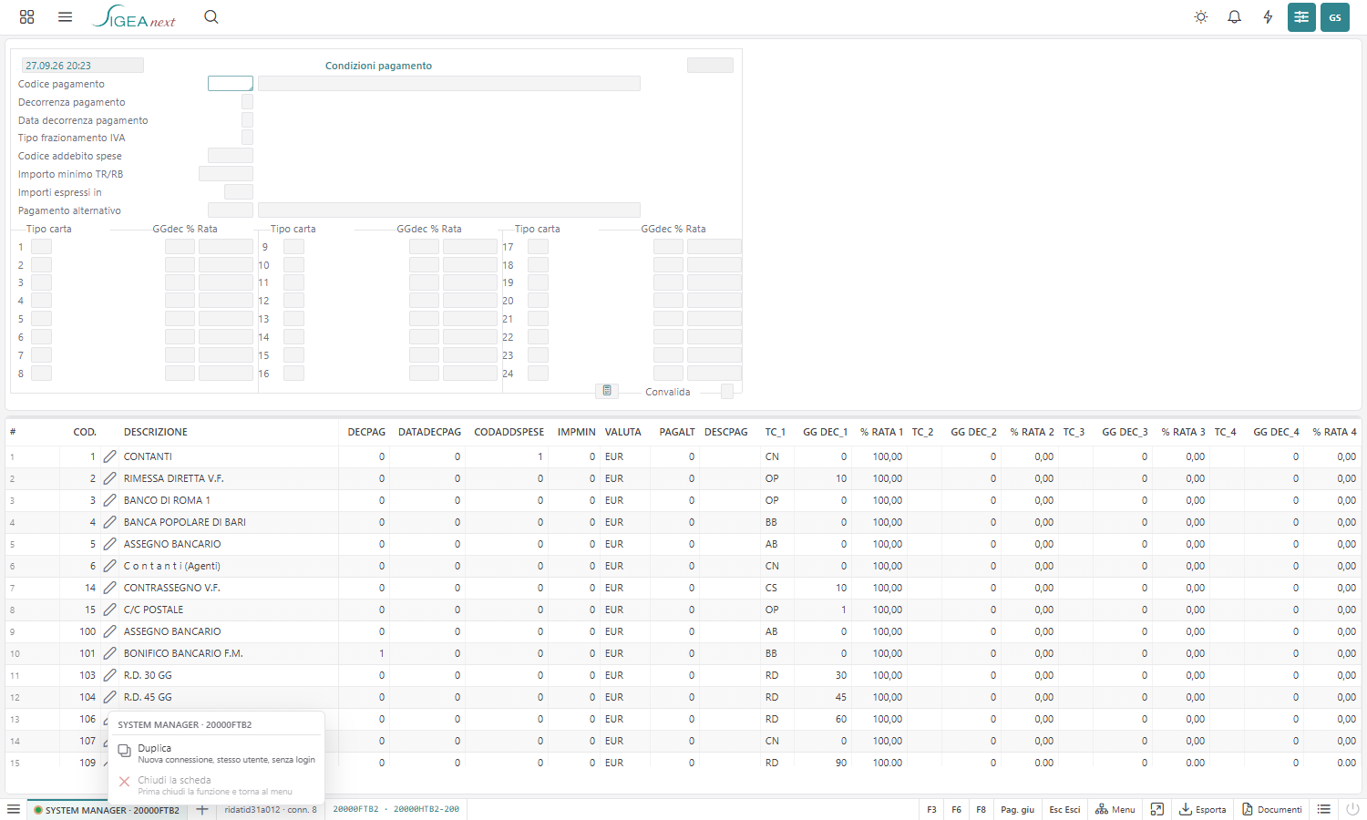Open the sliders settings button
The width and height of the screenshot is (1367, 820).
click(1301, 17)
